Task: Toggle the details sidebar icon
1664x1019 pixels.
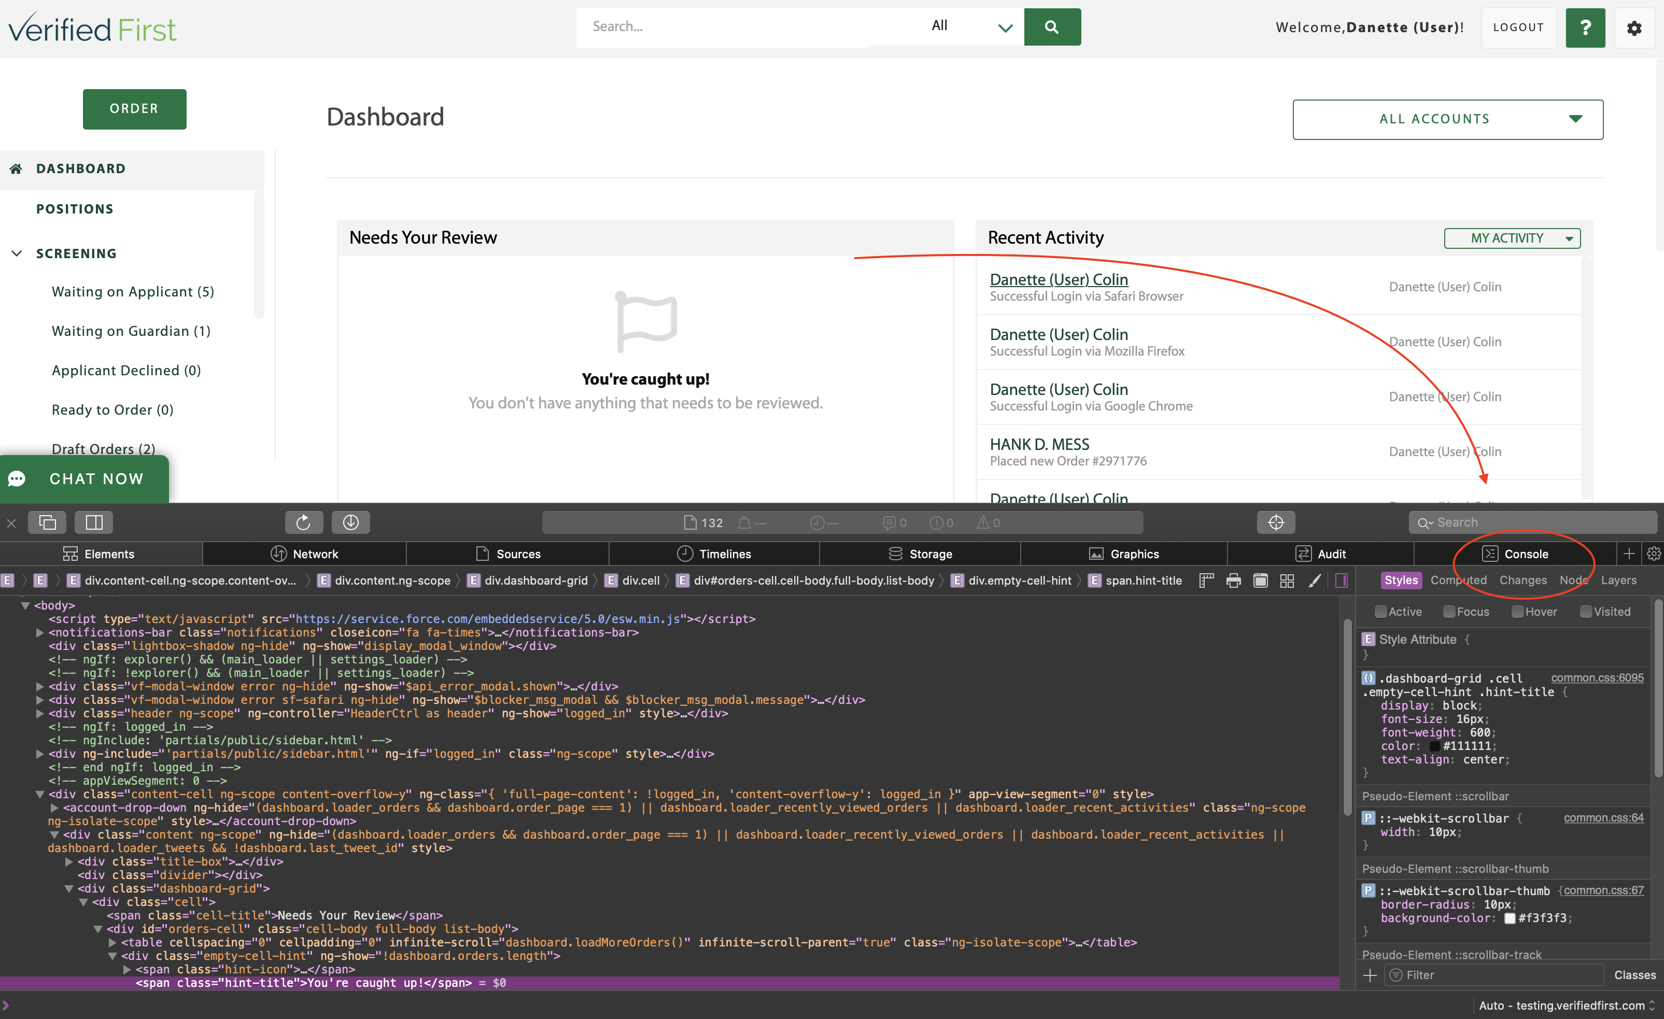Action: point(1341,580)
